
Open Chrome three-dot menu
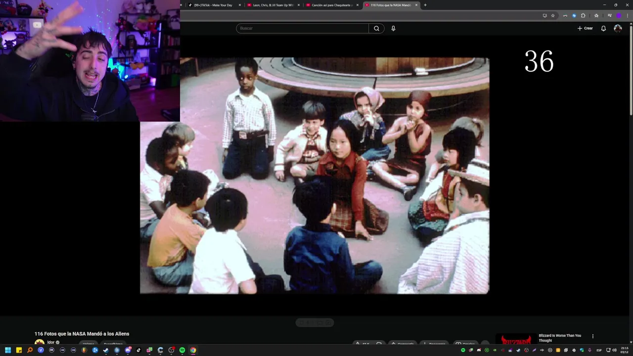pos(627,15)
